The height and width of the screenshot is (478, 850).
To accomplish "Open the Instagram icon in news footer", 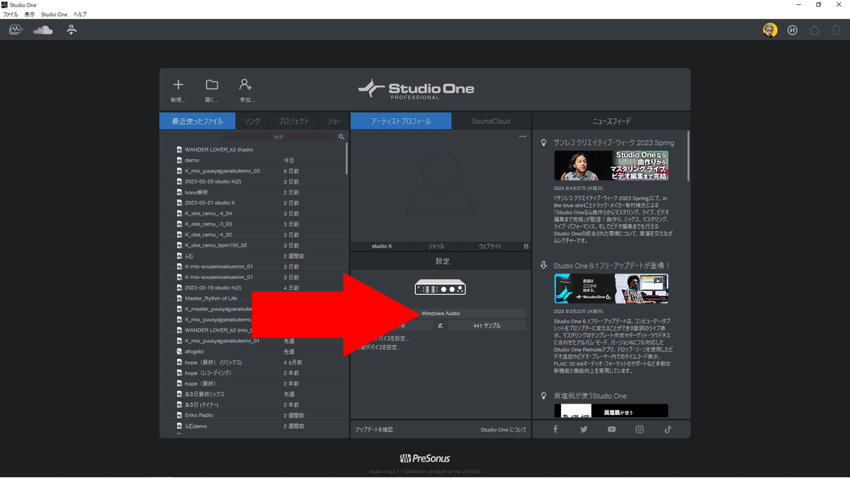I will [640, 429].
